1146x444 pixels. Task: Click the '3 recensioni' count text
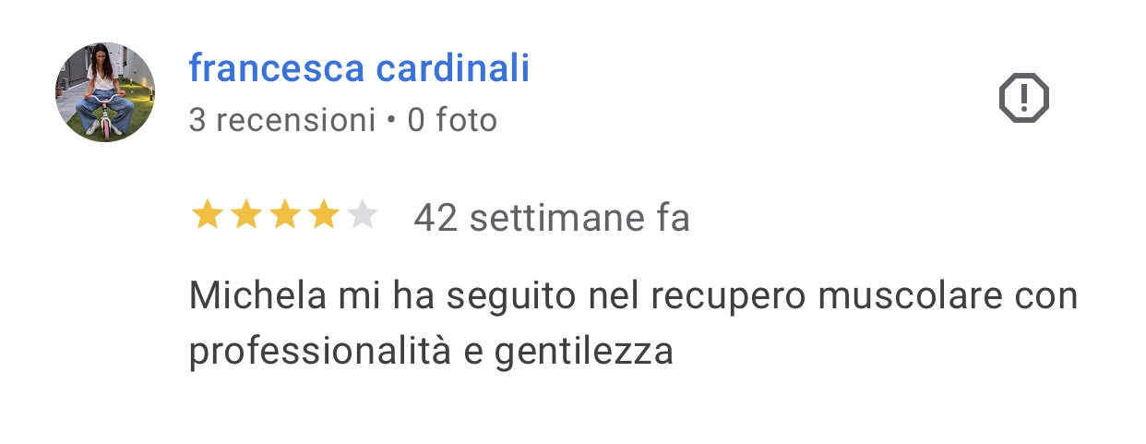pyautogui.click(x=282, y=120)
